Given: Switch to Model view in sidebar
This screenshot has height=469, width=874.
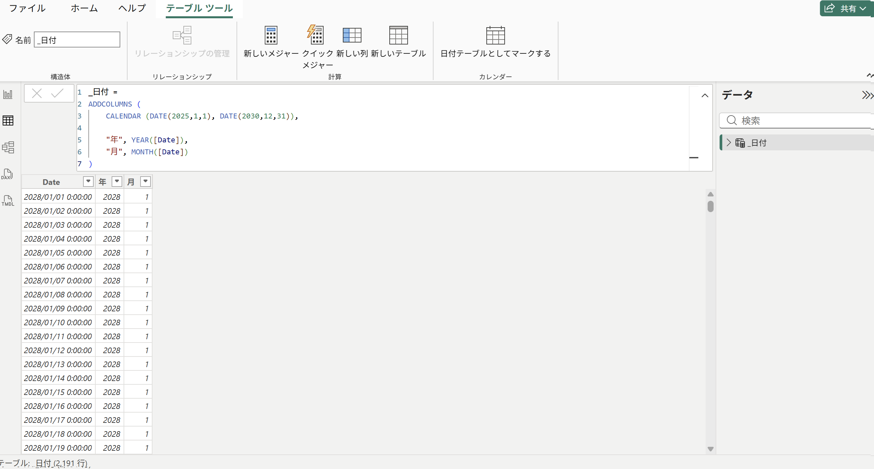Looking at the screenshot, I should click(8, 147).
